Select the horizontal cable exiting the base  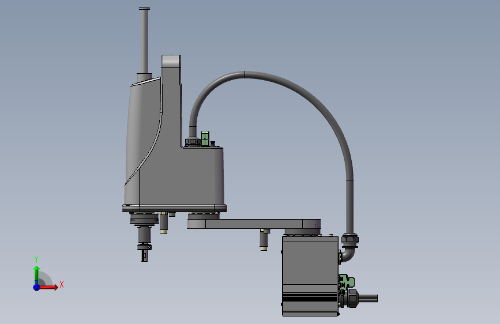click(x=368, y=299)
